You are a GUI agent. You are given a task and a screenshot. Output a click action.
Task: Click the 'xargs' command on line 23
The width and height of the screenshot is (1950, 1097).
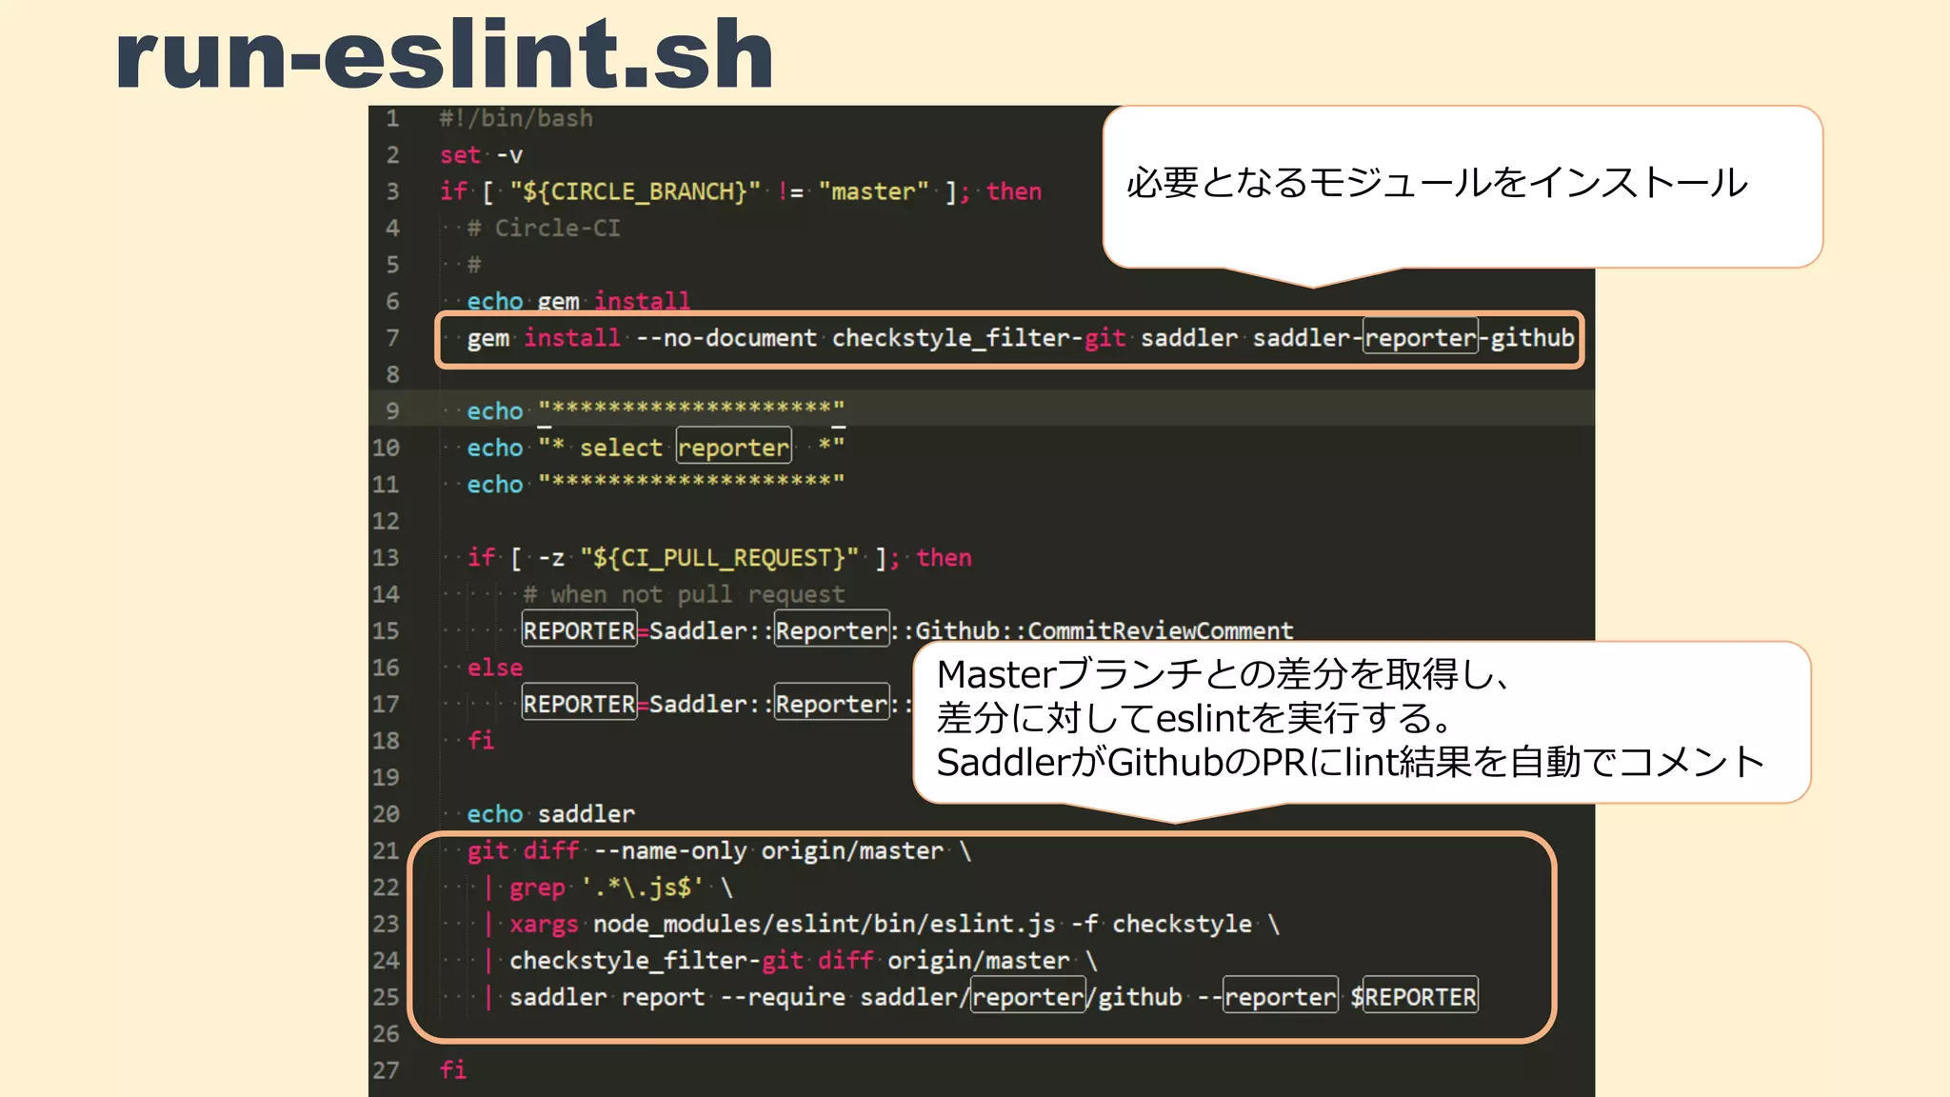pyautogui.click(x=544, y=925)
